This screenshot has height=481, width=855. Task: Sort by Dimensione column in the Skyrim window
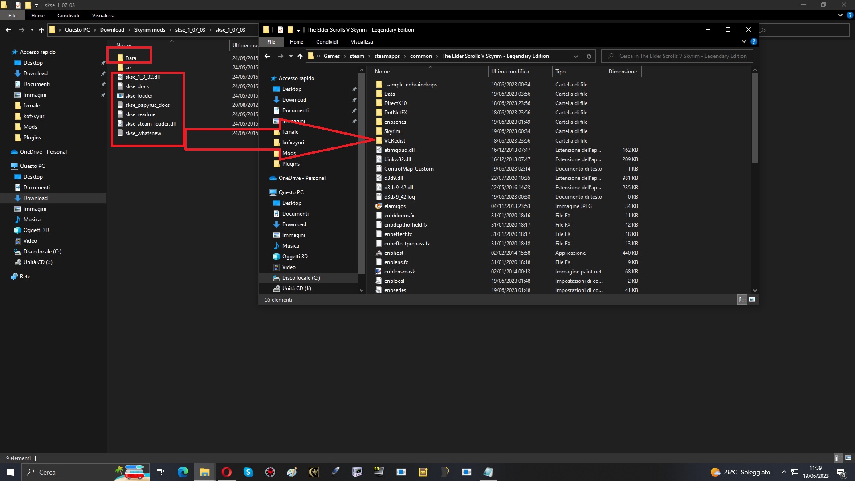coord(623,72)
